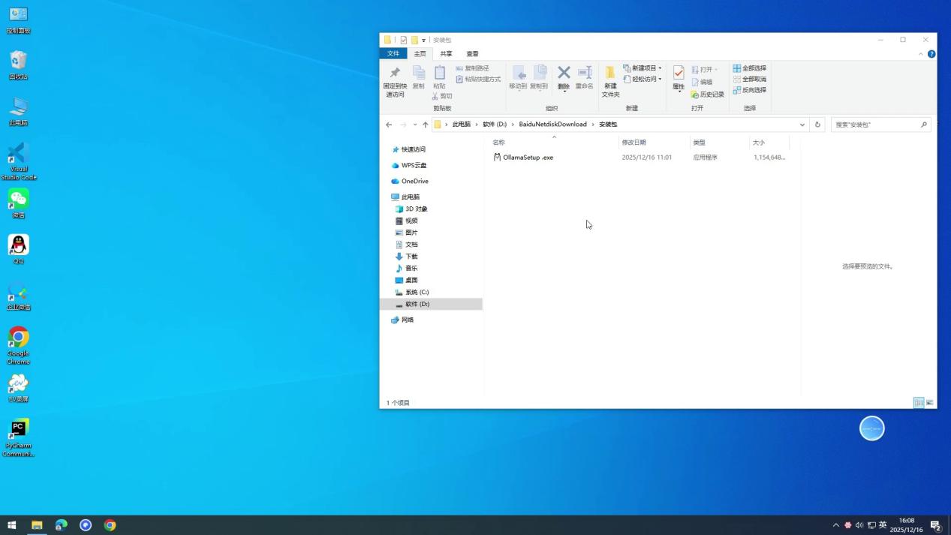Click the 新建文件夹 icon in ribbon
Viewport: 951px width, 535px height.
point(610,74)
